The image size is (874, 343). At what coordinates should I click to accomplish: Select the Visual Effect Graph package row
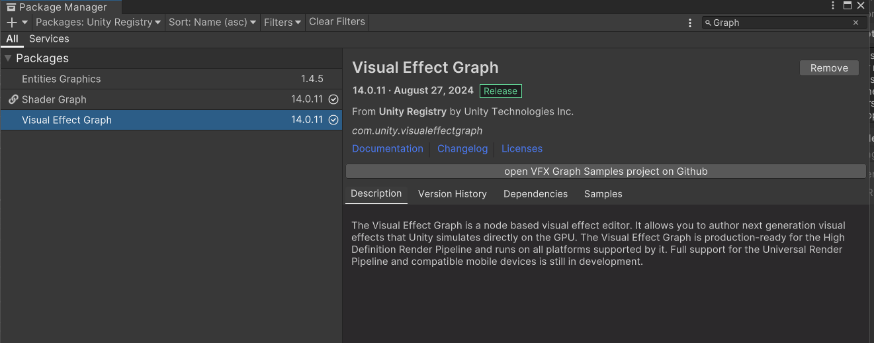coord(171,120)
